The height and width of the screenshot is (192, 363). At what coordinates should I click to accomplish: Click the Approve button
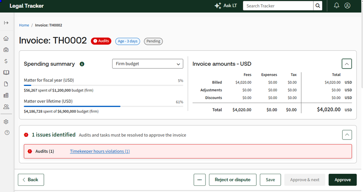(x=342, y=180)
